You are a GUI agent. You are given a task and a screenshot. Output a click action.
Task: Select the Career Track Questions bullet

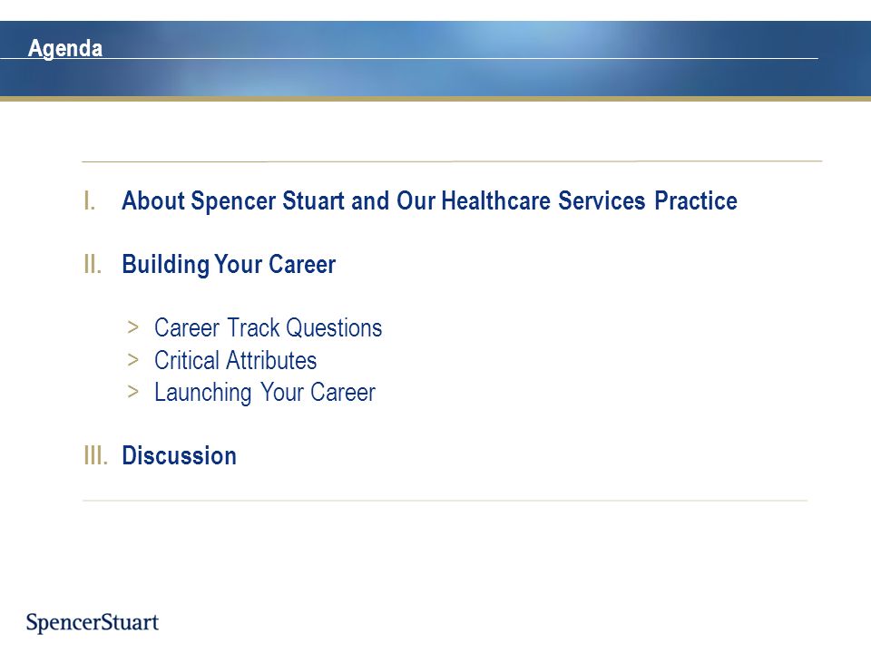tap(268, 327)
